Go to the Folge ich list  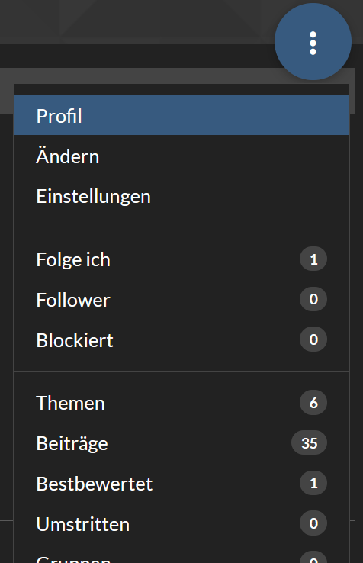coord(181,259)
